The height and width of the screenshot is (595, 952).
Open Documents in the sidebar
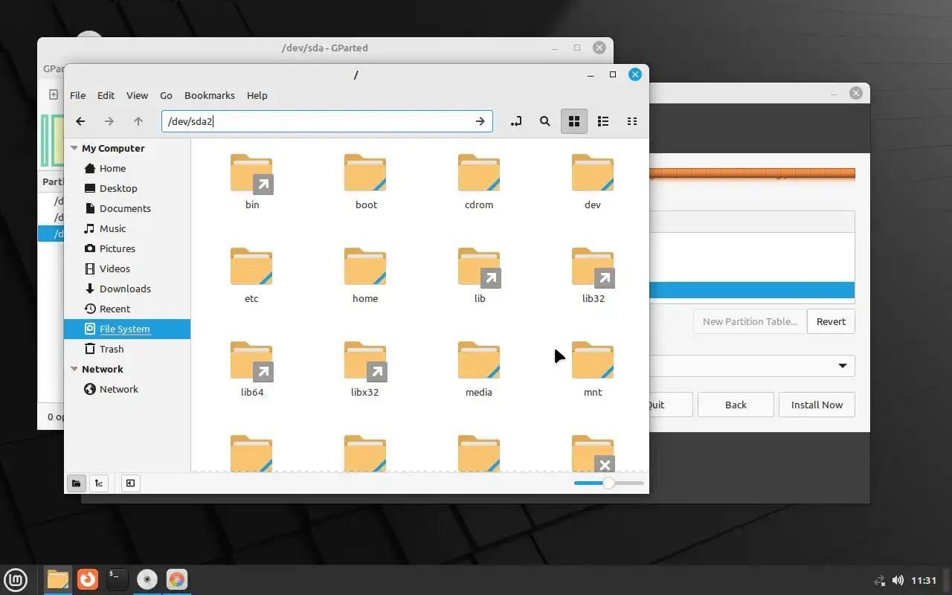127,208
